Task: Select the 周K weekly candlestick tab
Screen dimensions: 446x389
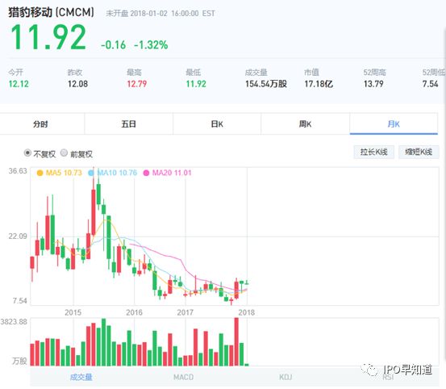Action: coord(305,124)
